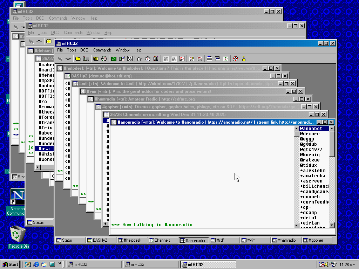
Task: Cascade the open windows
Action: tap(217, 59)
